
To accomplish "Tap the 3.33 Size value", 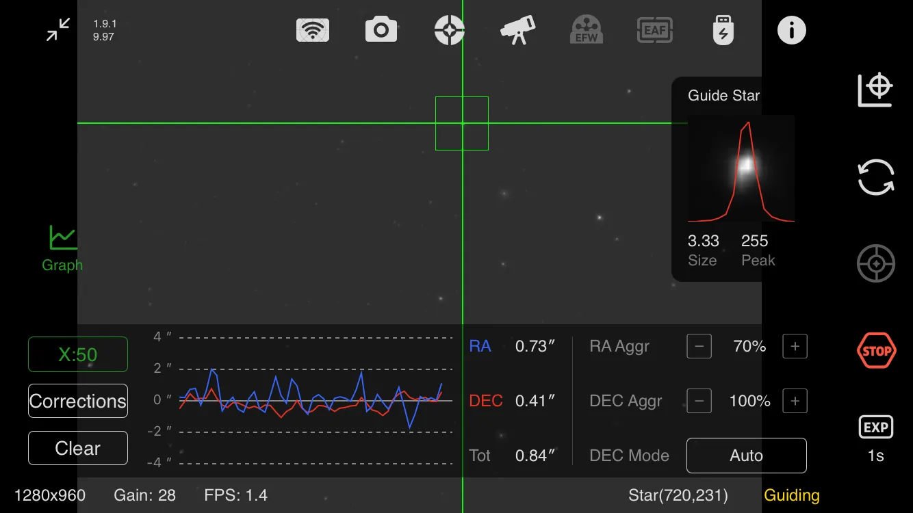I will [x=704, y=241].
